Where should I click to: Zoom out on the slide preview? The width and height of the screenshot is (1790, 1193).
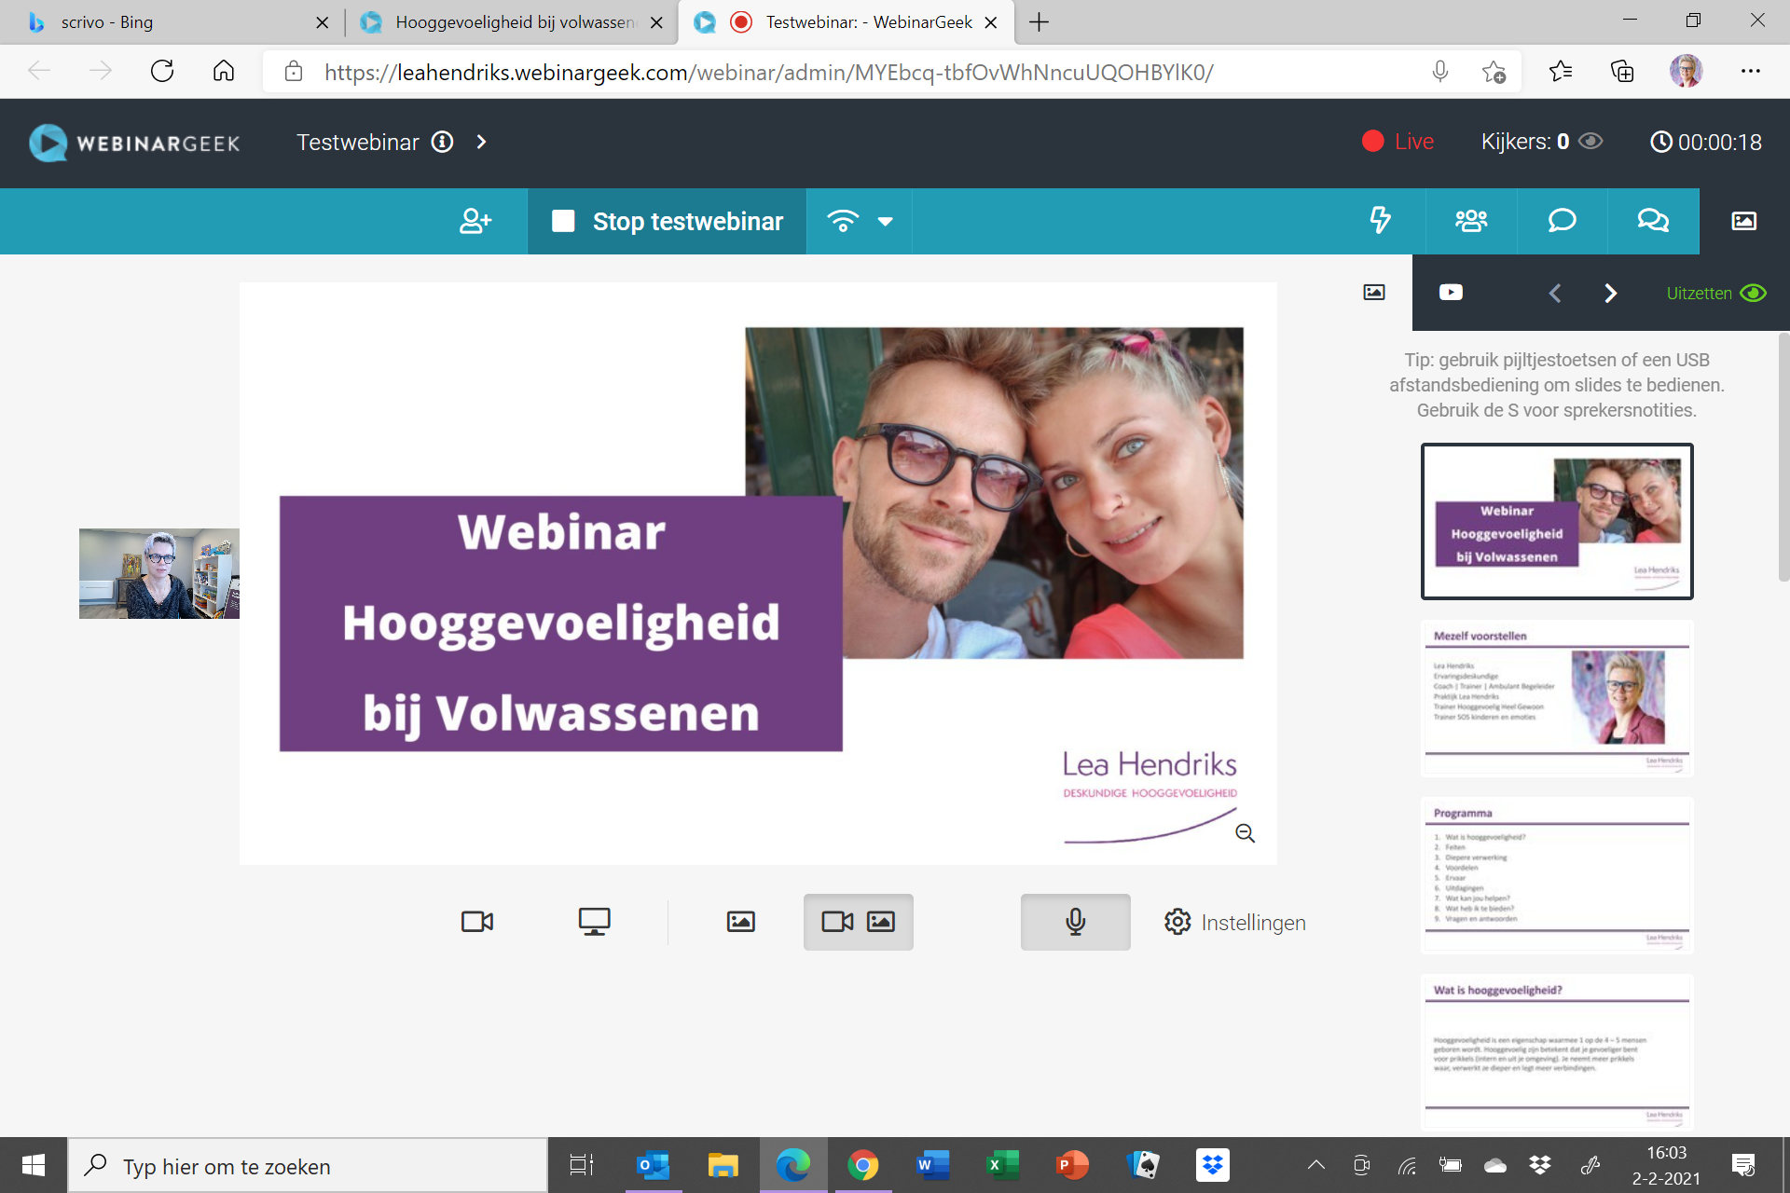click(1245, 833)
